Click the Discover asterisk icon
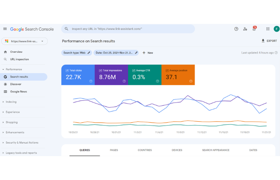The width and height of the screenshot is (280, 180). [5, 84]
